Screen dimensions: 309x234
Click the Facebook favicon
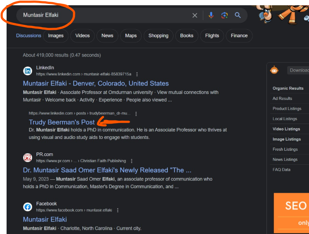(28, 207)
